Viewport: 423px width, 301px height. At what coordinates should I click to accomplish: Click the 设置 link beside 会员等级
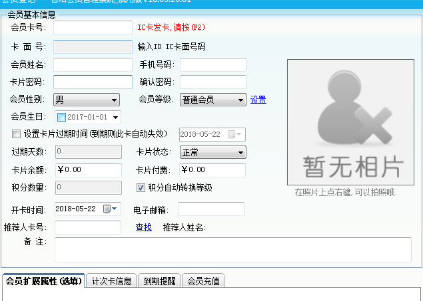tap(258, 100)
